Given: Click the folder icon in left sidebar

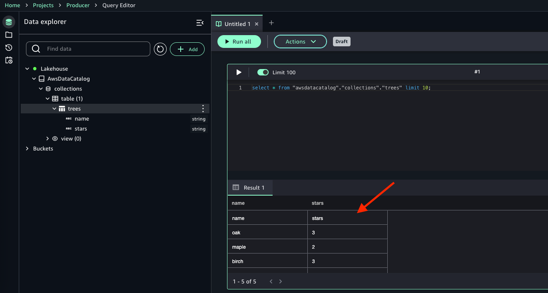Looking at the screenshot, I should pos(9,35).
